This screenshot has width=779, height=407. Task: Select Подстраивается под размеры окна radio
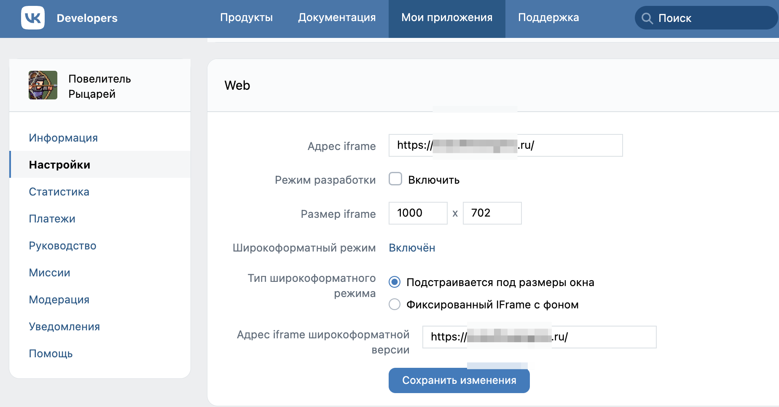tap(395, 282)
